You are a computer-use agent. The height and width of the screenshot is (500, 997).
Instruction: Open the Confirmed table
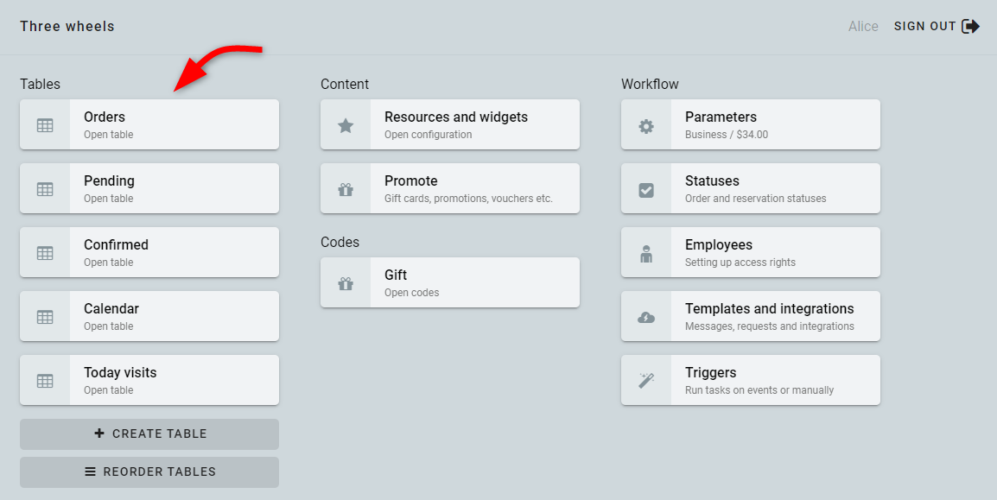tap(149, 252)
